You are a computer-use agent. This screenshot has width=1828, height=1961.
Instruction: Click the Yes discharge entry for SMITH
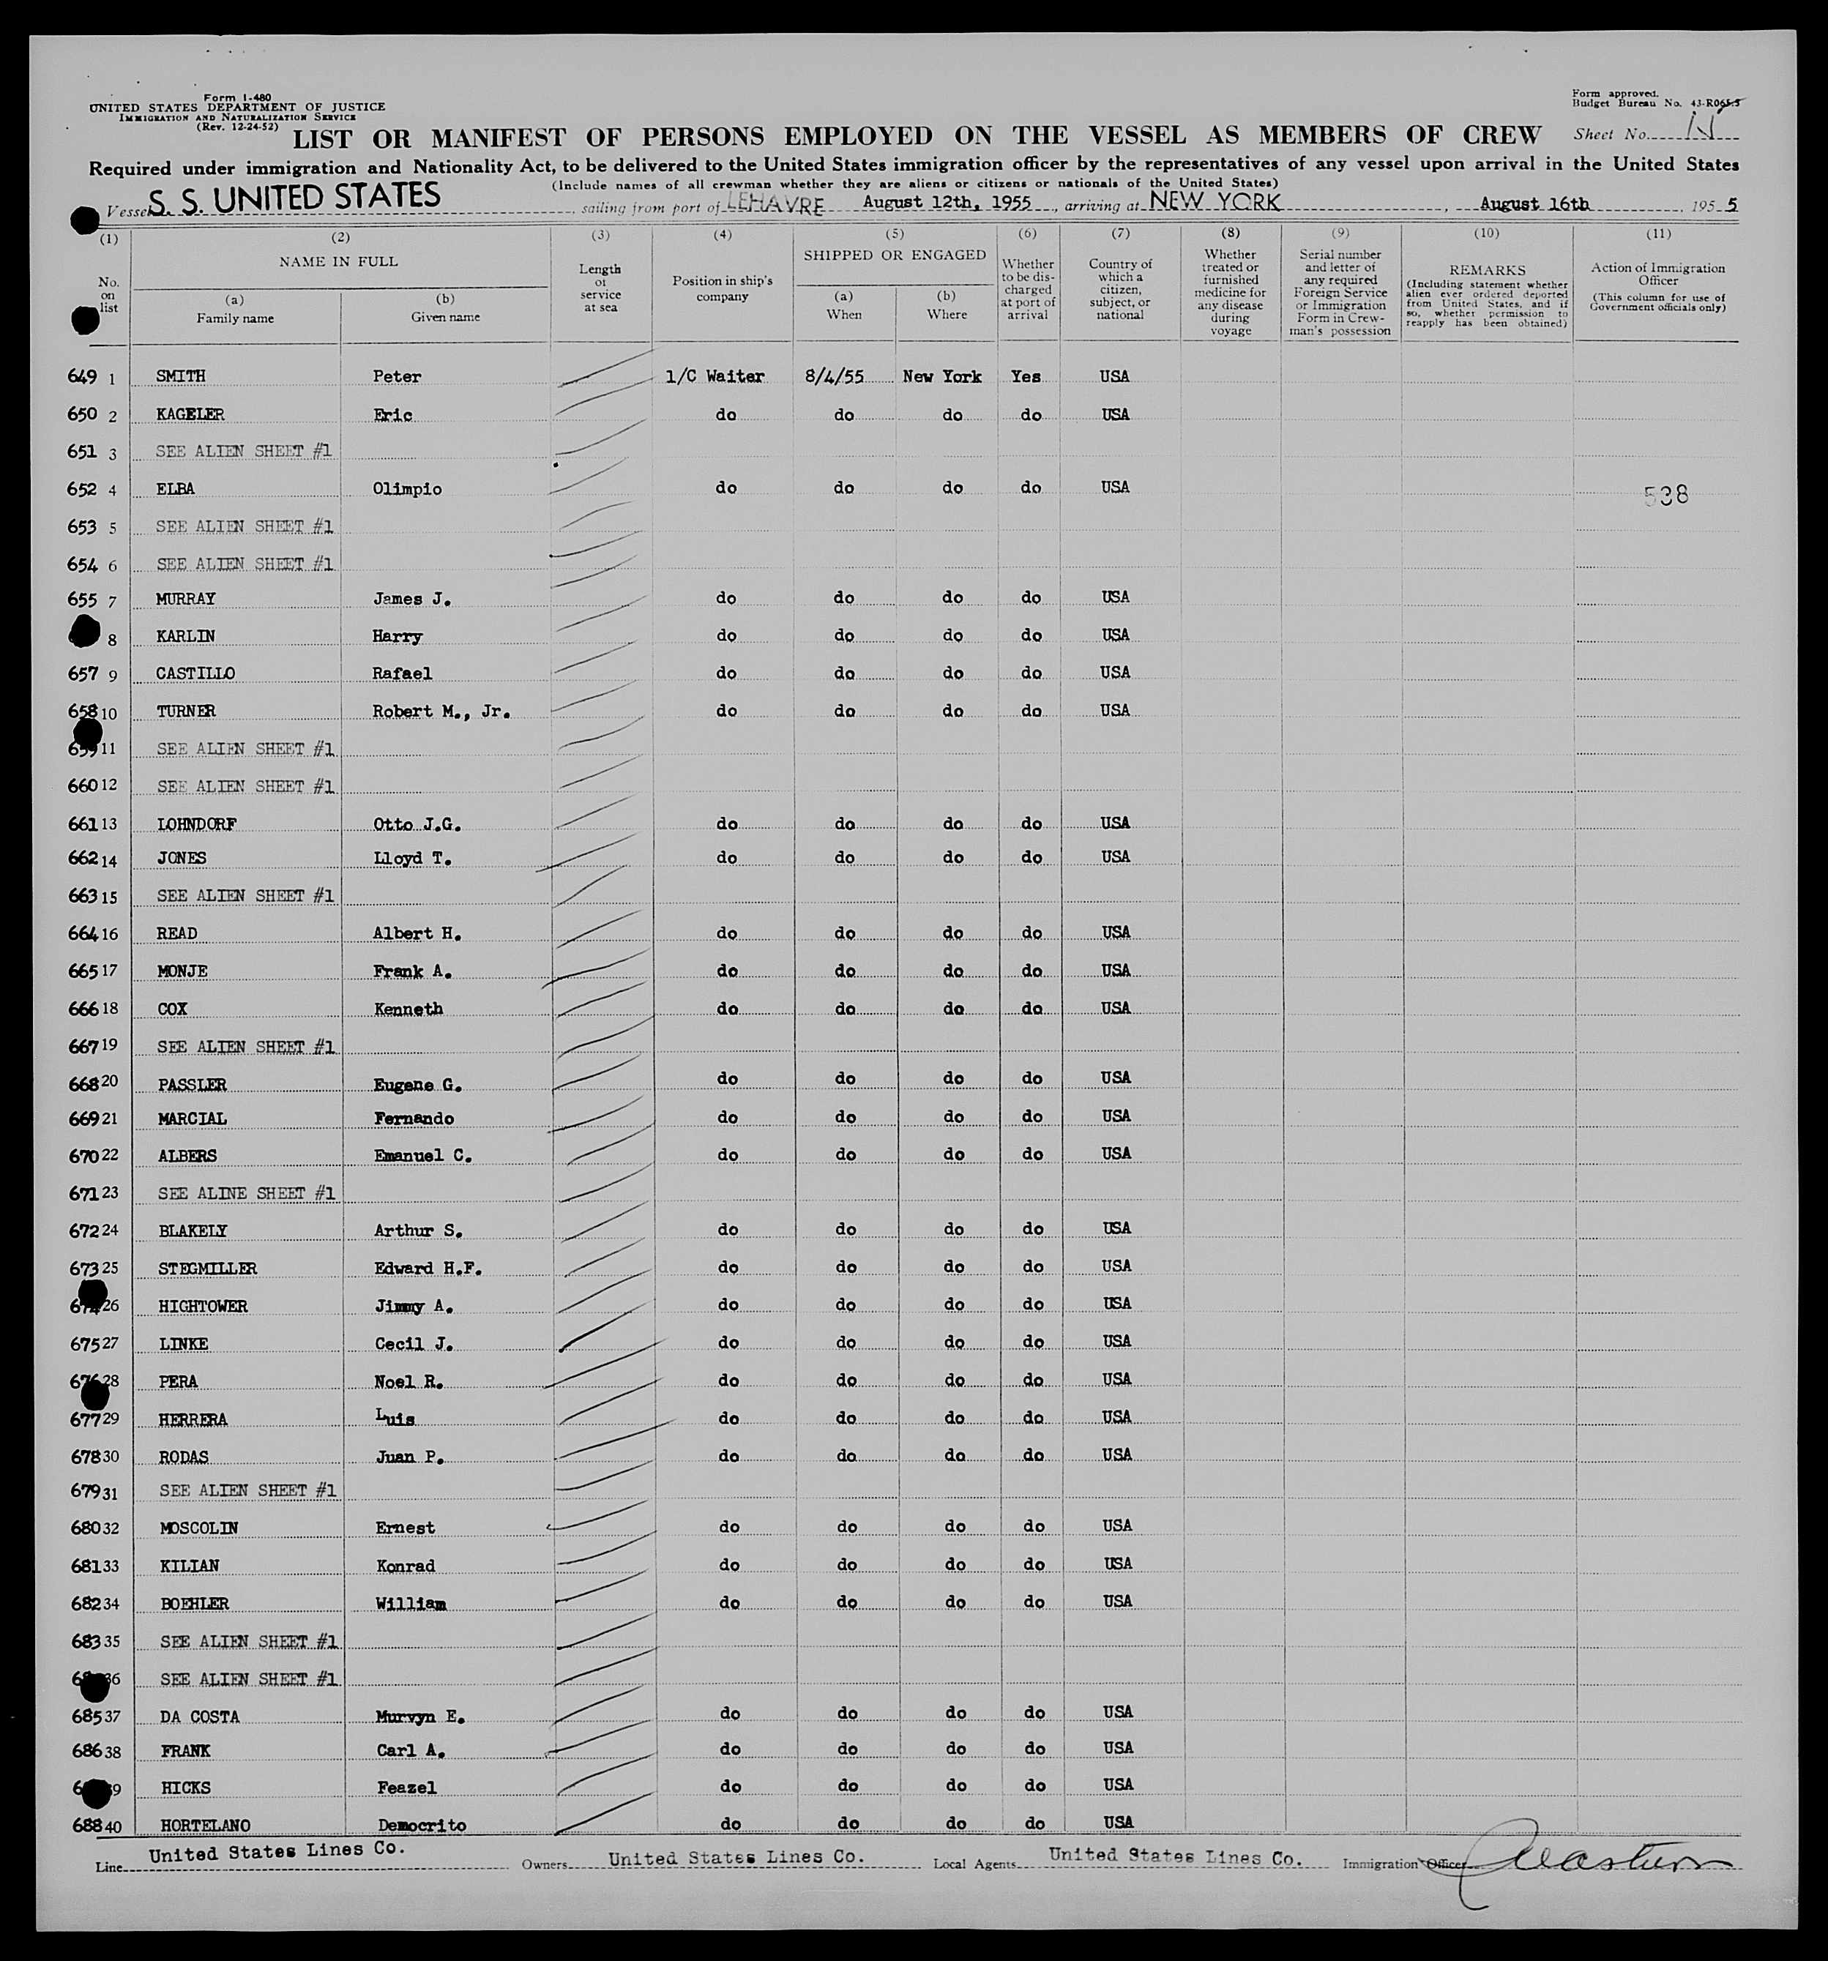pyautogui.click(x=1026, y=377)
